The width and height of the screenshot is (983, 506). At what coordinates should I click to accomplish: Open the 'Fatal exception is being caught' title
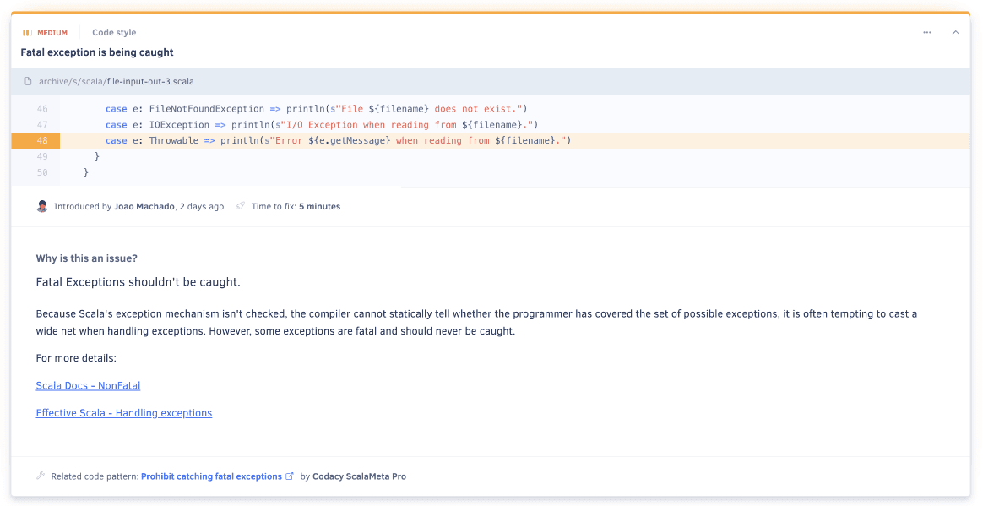97,52
